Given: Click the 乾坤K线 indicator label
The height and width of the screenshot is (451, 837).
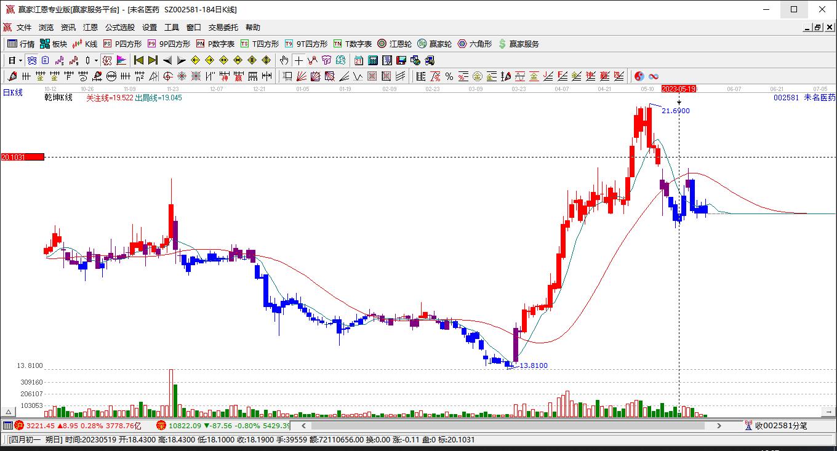Looking at the screenshot, I should click(58, 98).
